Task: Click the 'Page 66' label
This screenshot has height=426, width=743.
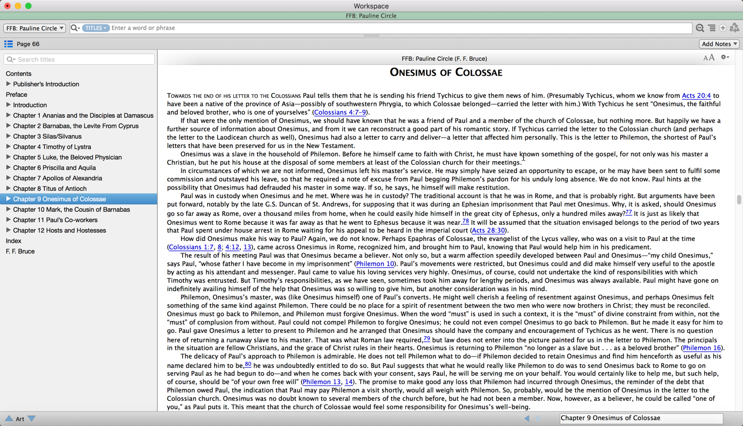Action: coord(28,44)
